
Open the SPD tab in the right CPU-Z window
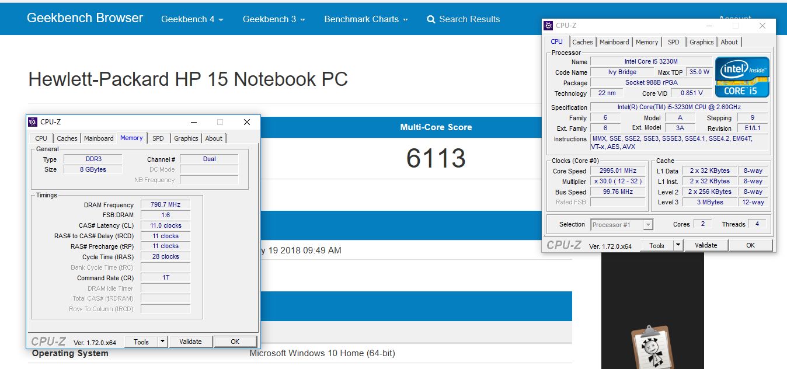pyautogui.click(x=674, y=42)
